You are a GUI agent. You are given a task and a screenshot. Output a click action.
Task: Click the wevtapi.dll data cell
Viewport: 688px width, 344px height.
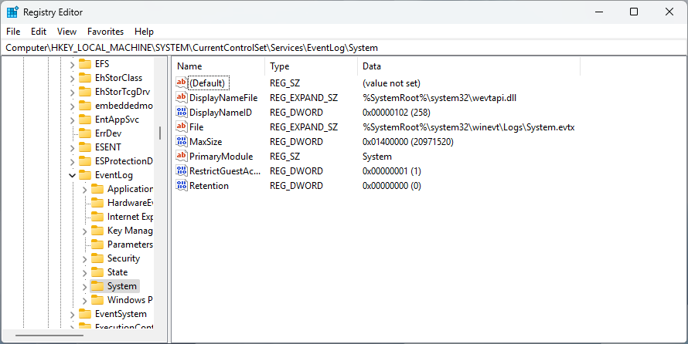click(x=439, y=98)
